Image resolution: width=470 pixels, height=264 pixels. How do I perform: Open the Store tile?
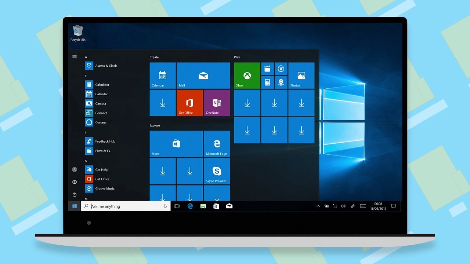(x=176, y=144)
